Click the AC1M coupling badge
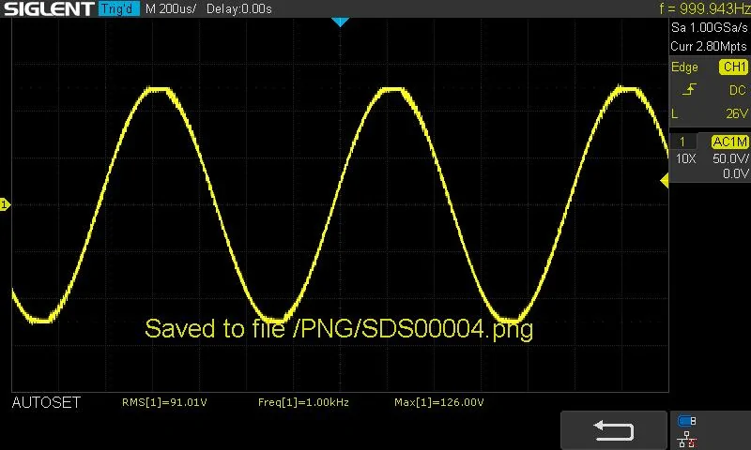 tap(729, 142)
